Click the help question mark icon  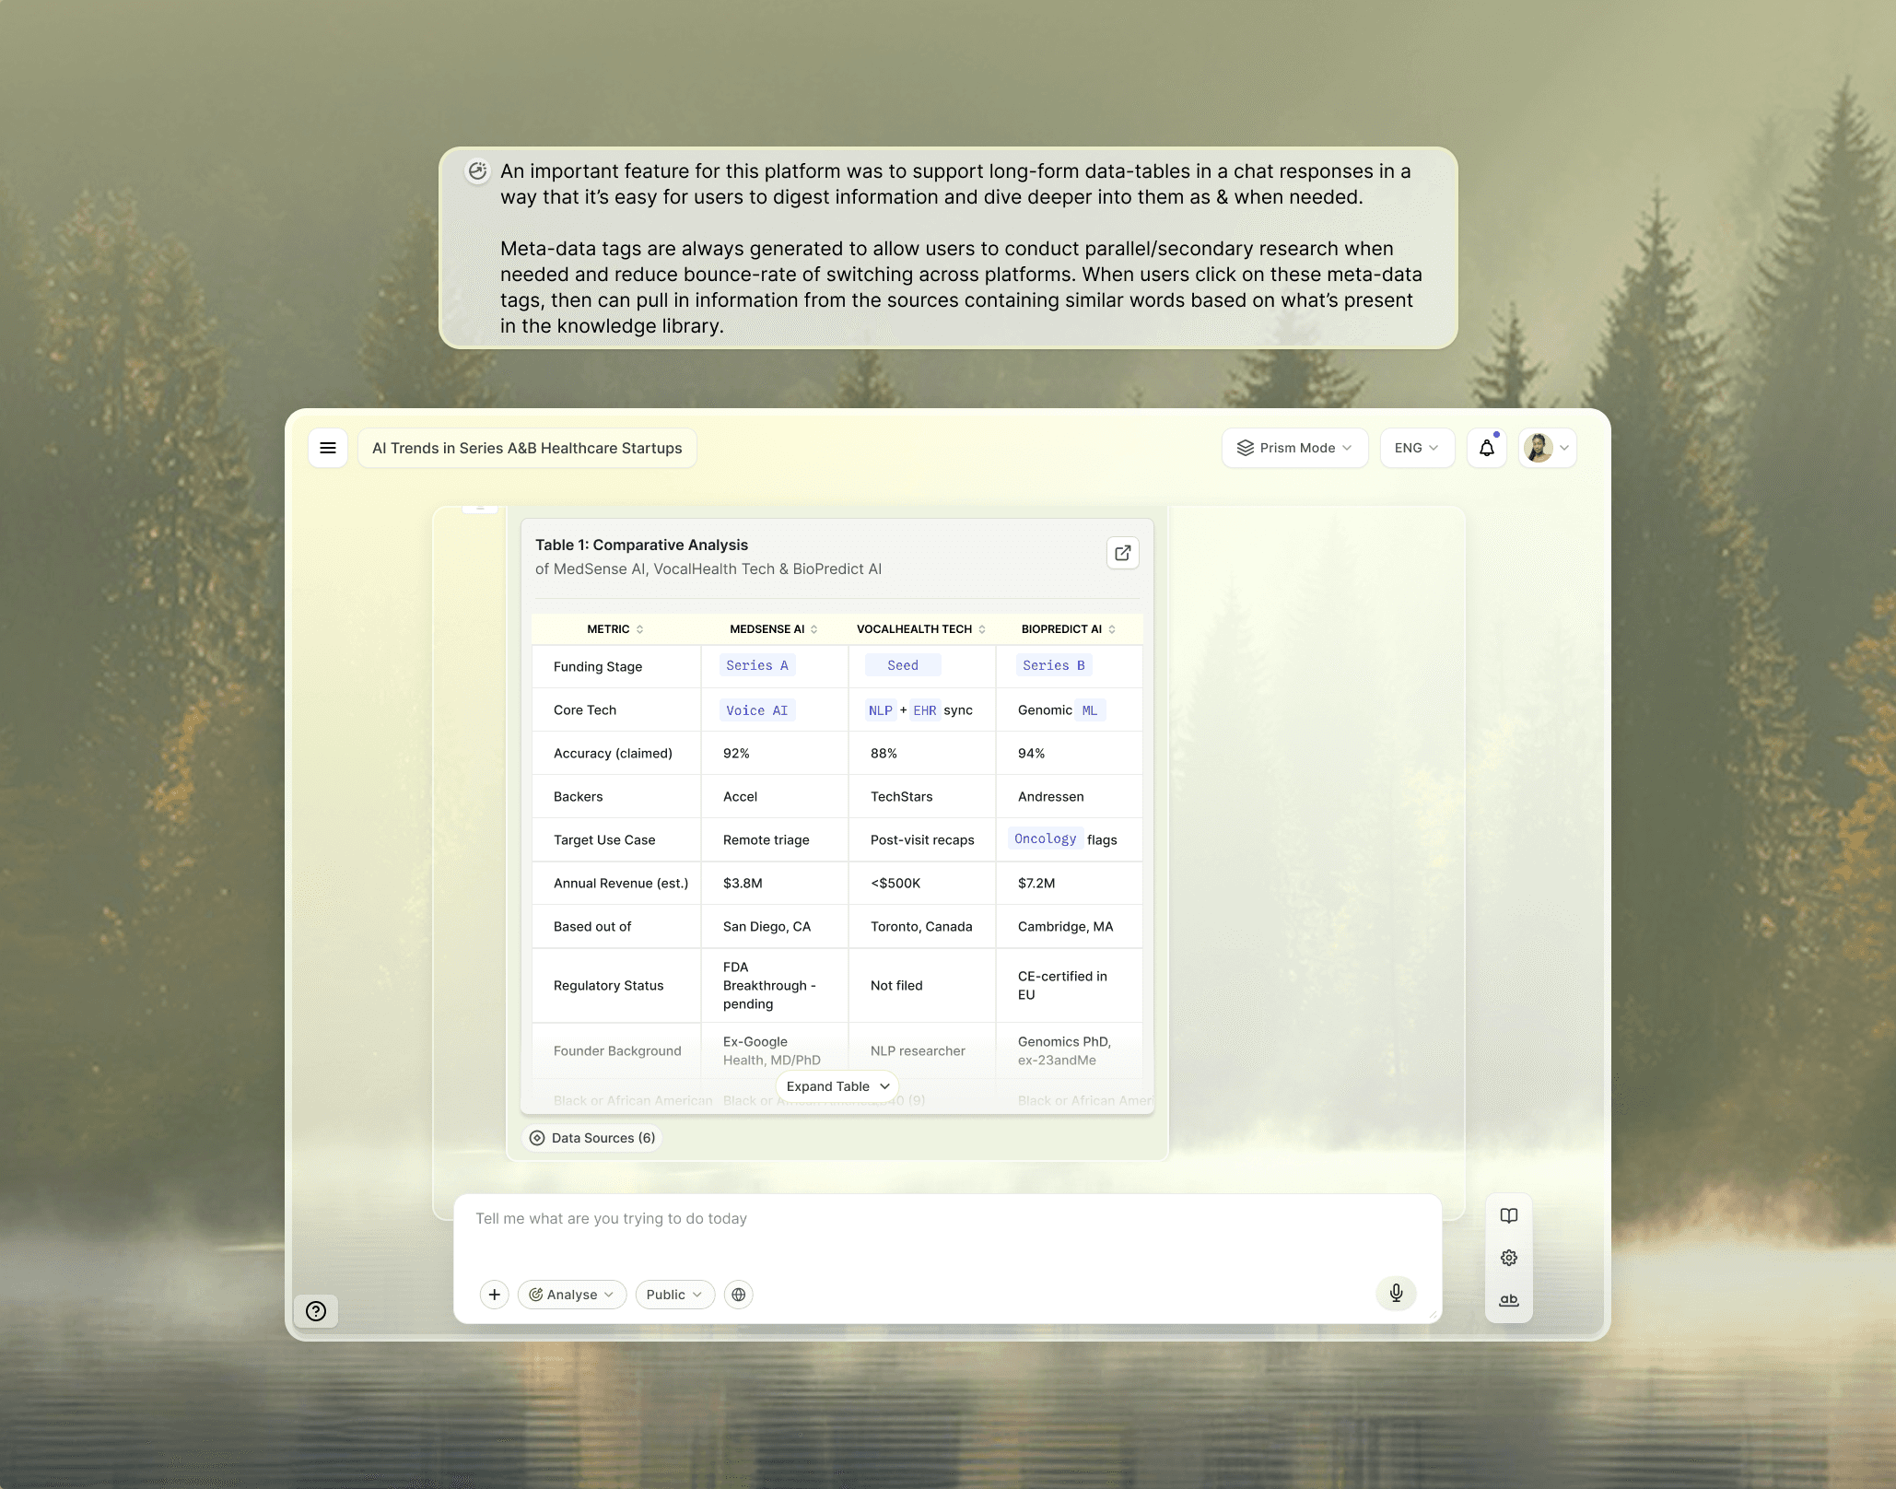[x=316, y=1311]
